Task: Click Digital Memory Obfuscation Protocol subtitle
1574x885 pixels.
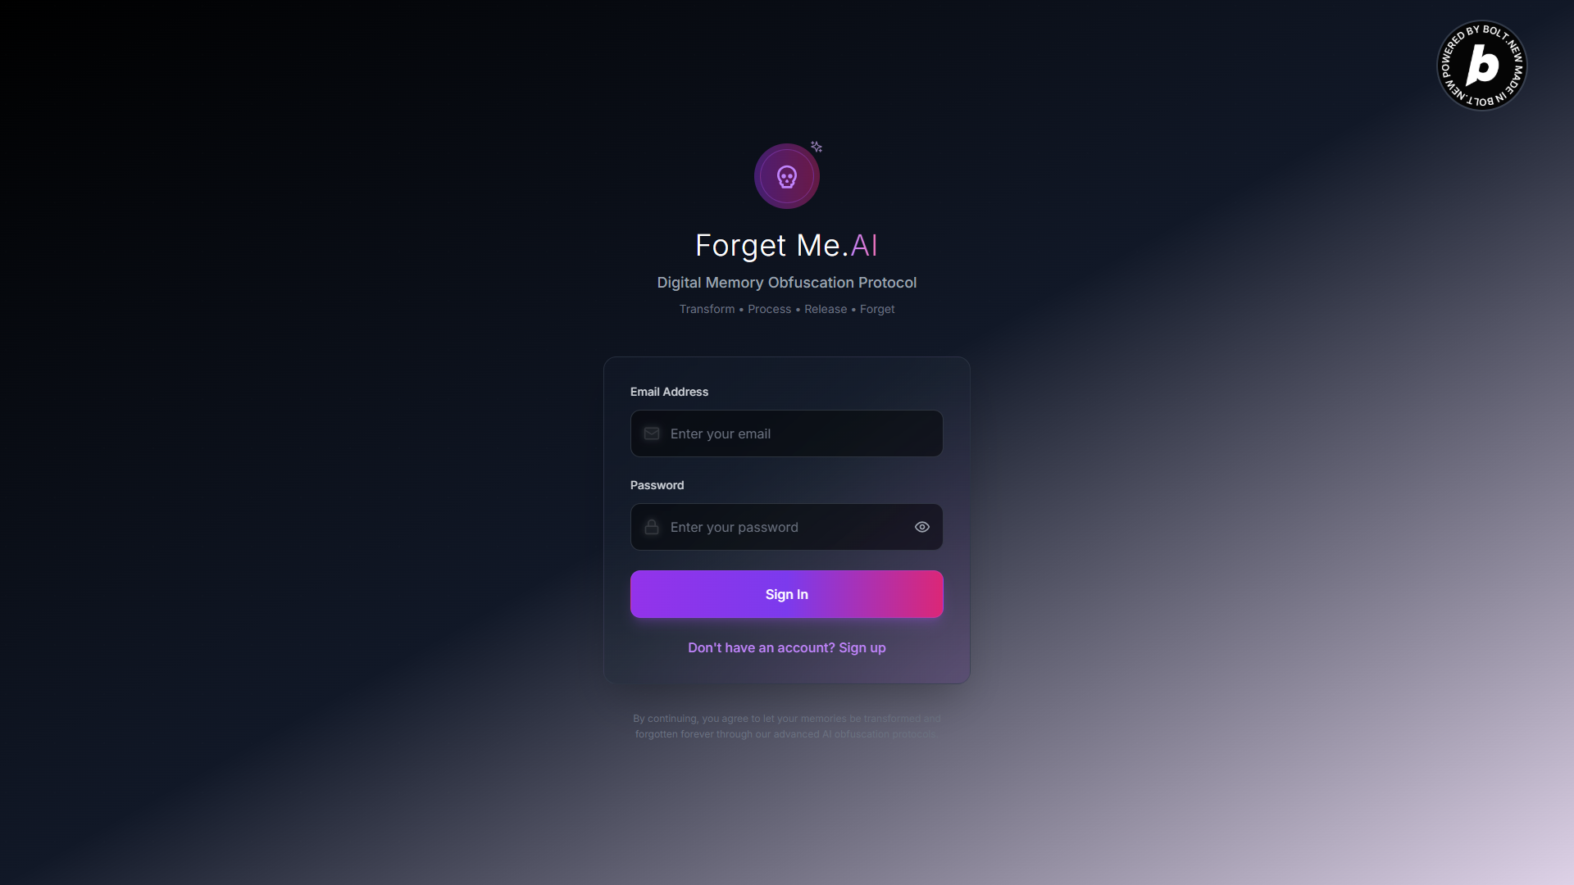Action: pyautogui.click(x=787, y=283)
